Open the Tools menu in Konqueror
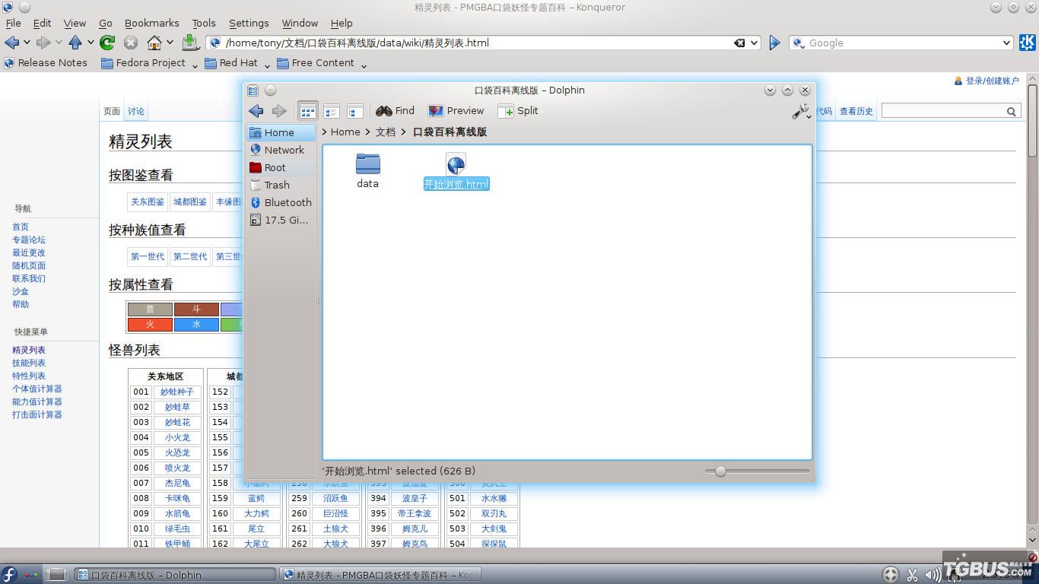Viewport: 1039px width, 584px height. click(x=204, y=23)
